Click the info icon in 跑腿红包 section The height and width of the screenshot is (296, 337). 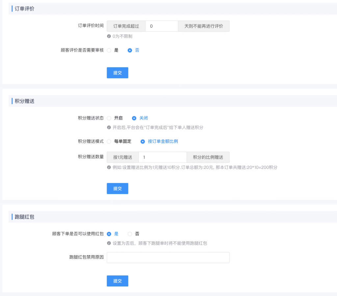109,243
